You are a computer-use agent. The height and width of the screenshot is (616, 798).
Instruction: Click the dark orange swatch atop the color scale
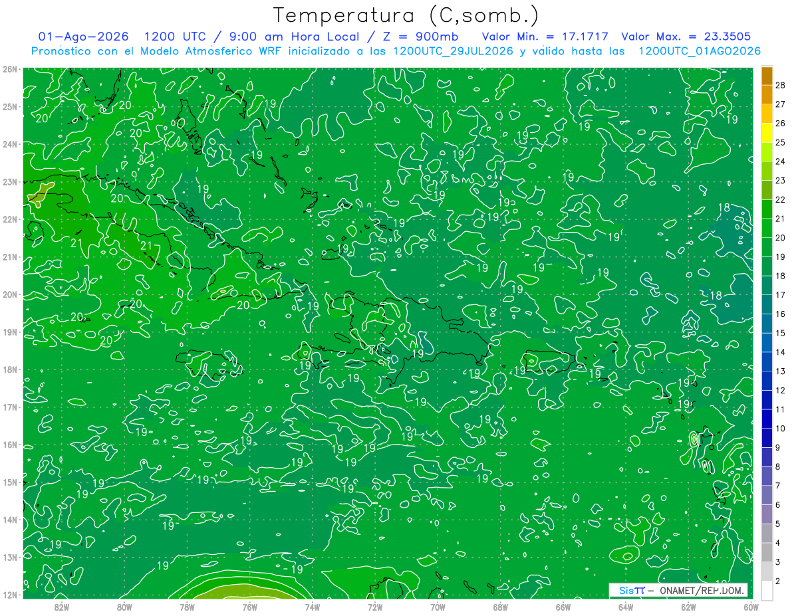pyautogui.click(x=767, y=76)
